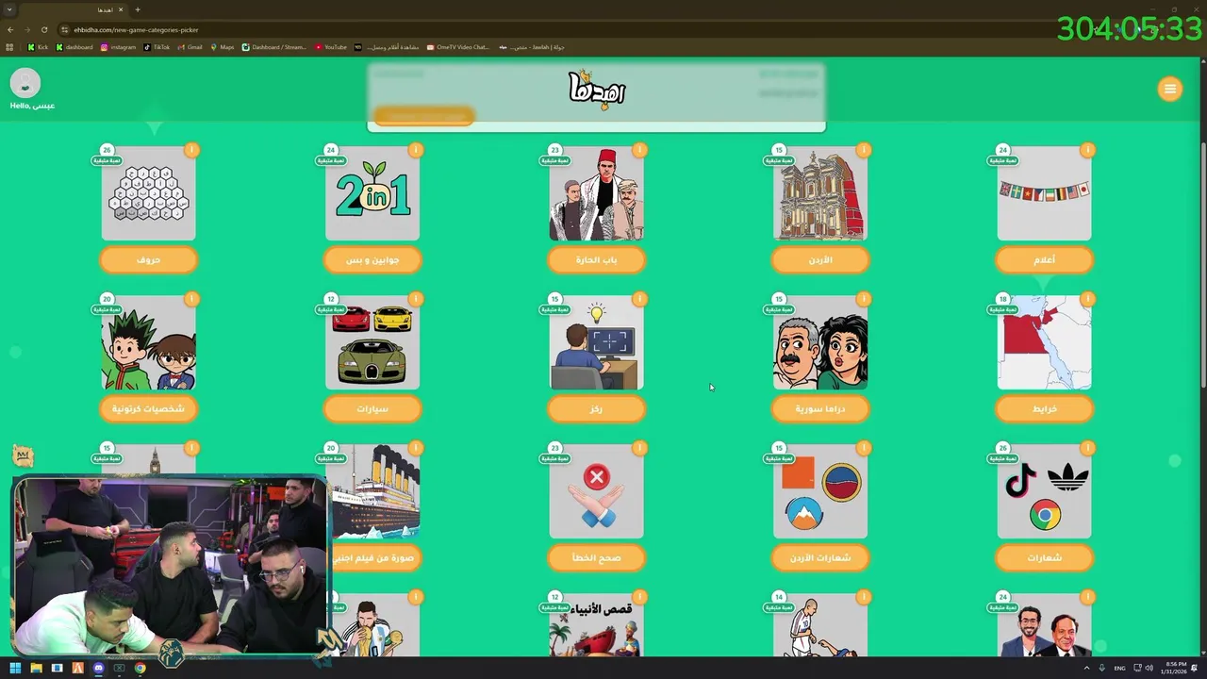
Task: Select the صحح الخطأ category button
Action: 596,557
